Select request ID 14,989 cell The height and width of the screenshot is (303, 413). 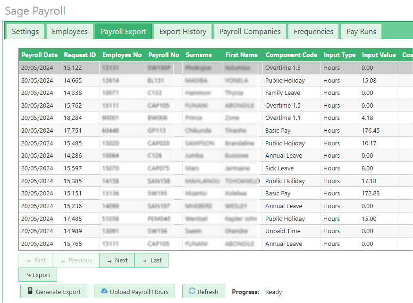coord(80,231)
